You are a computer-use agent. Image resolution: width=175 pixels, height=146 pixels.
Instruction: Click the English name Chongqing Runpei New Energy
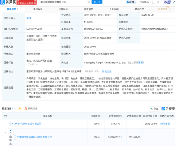105,62
